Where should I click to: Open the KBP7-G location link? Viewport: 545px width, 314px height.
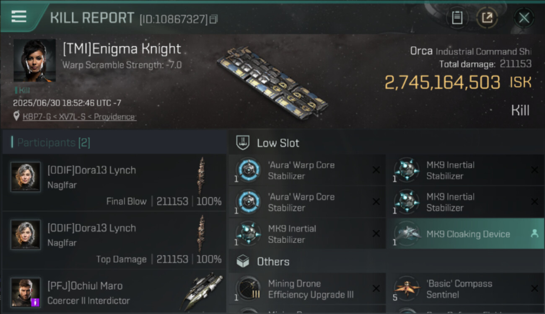[x=79, y=117]
